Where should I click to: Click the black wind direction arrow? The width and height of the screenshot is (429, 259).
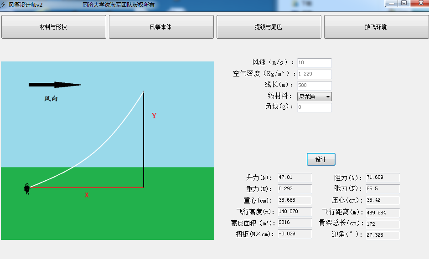(54, 85)
